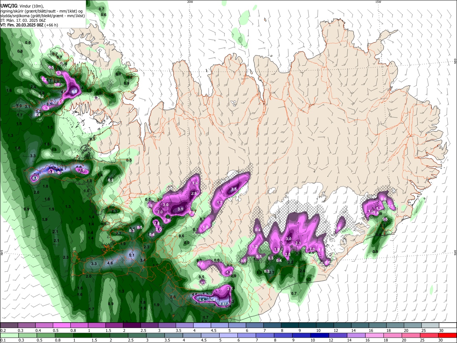The height and width of the screenshot is (343, 457).
Task: Click the '64N' latitude label on right edge
Action: (455, 253)
